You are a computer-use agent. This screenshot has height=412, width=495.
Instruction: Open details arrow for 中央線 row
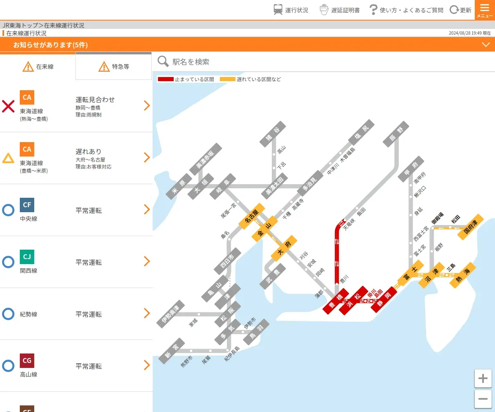coord(146,209)
